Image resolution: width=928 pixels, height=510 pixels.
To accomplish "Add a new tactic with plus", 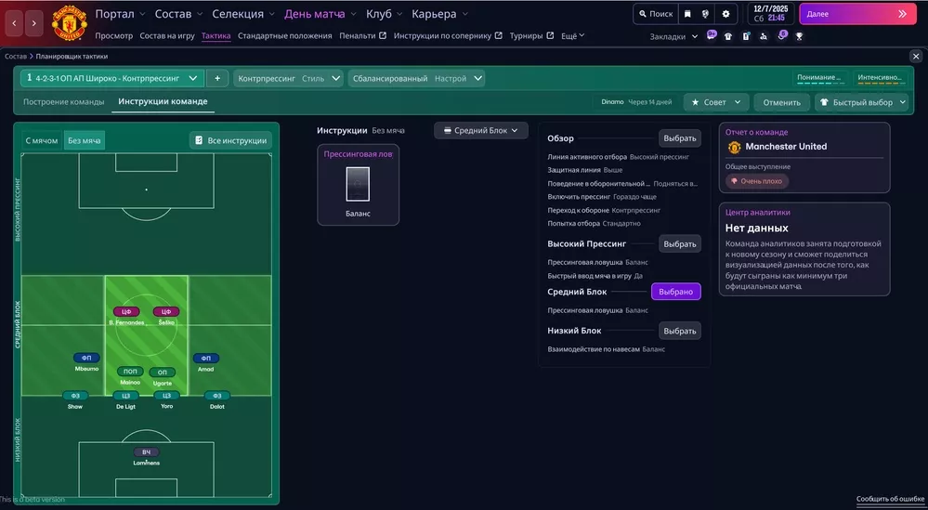I will (x=217, y=78).
